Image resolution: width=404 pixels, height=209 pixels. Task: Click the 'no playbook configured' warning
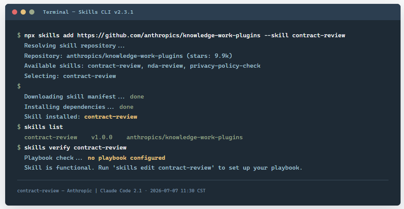click(126, 158)
